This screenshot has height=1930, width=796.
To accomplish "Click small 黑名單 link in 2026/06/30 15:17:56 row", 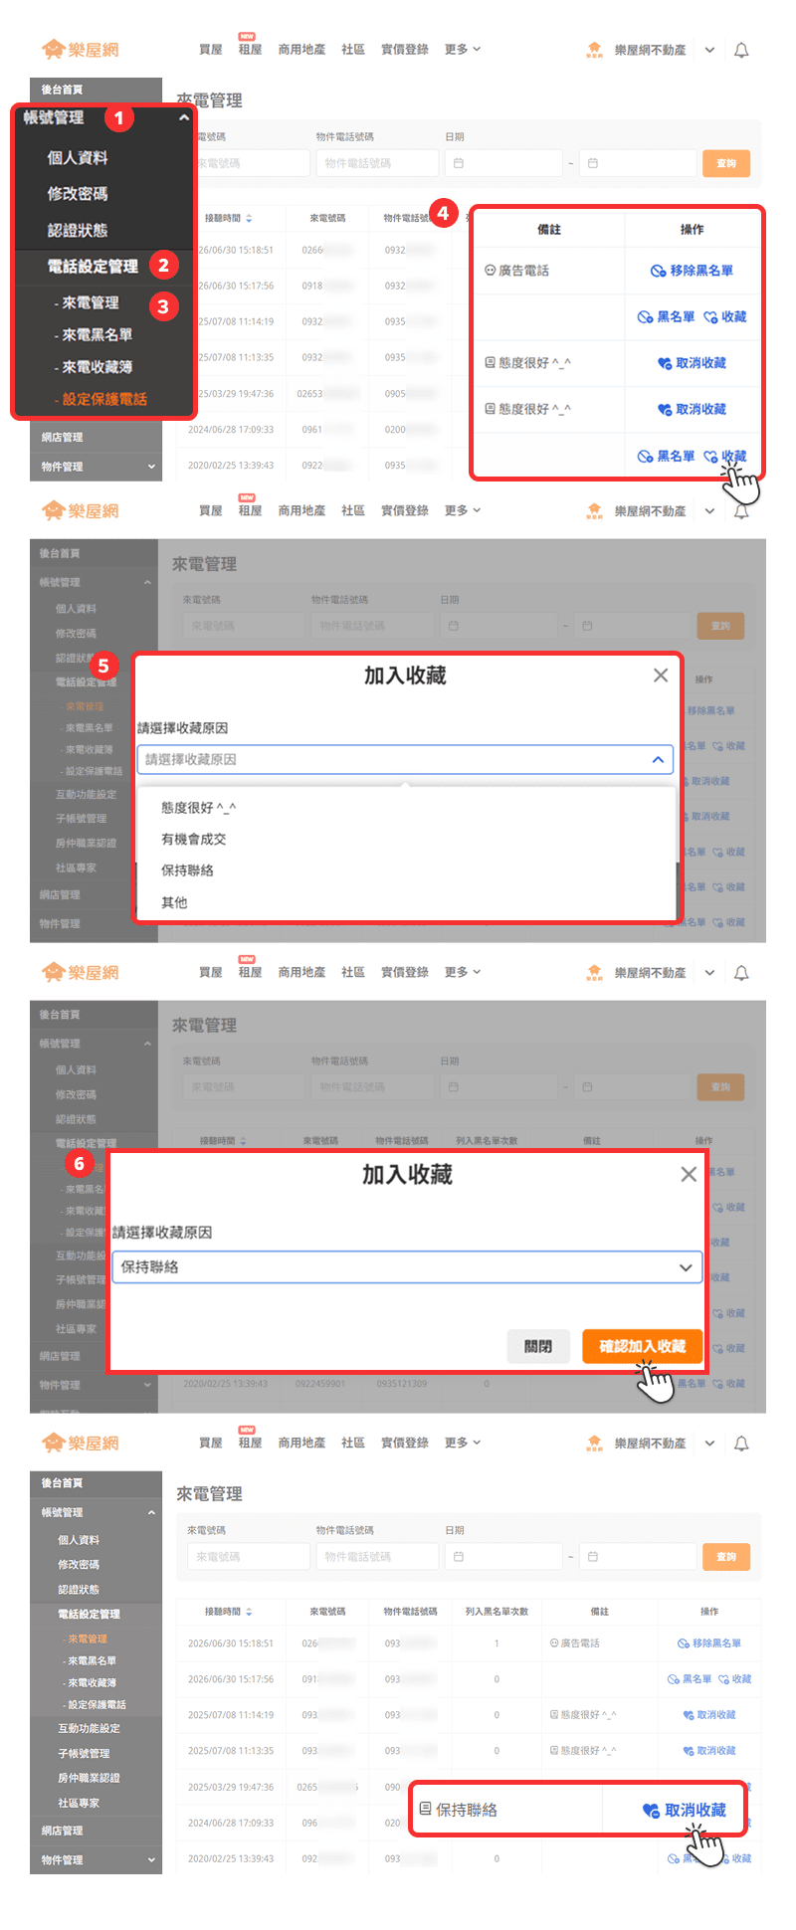I will tap(690, 1678).
